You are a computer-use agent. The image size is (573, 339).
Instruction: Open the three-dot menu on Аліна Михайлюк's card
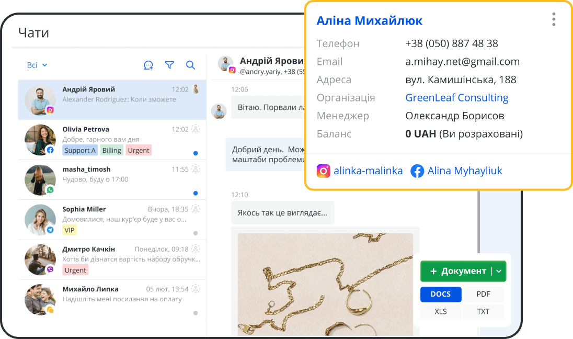point(553,19)
